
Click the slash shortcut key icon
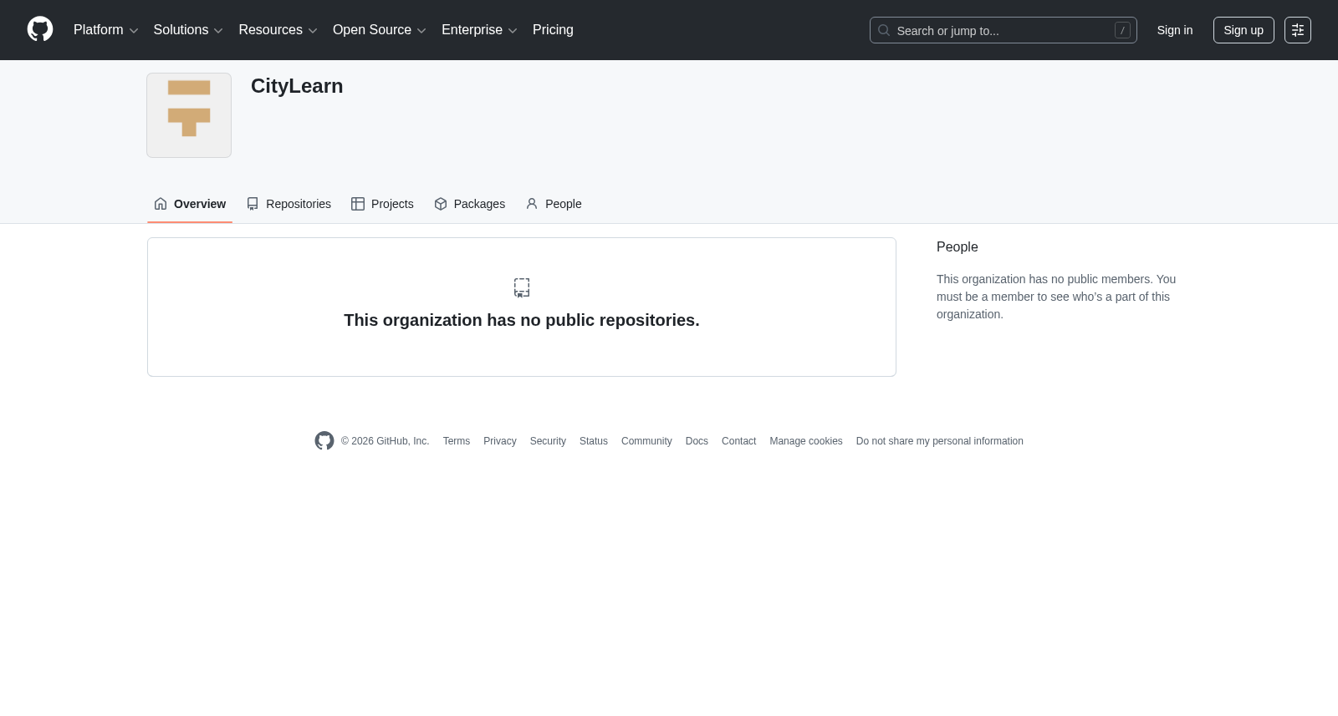point(1122,30)
